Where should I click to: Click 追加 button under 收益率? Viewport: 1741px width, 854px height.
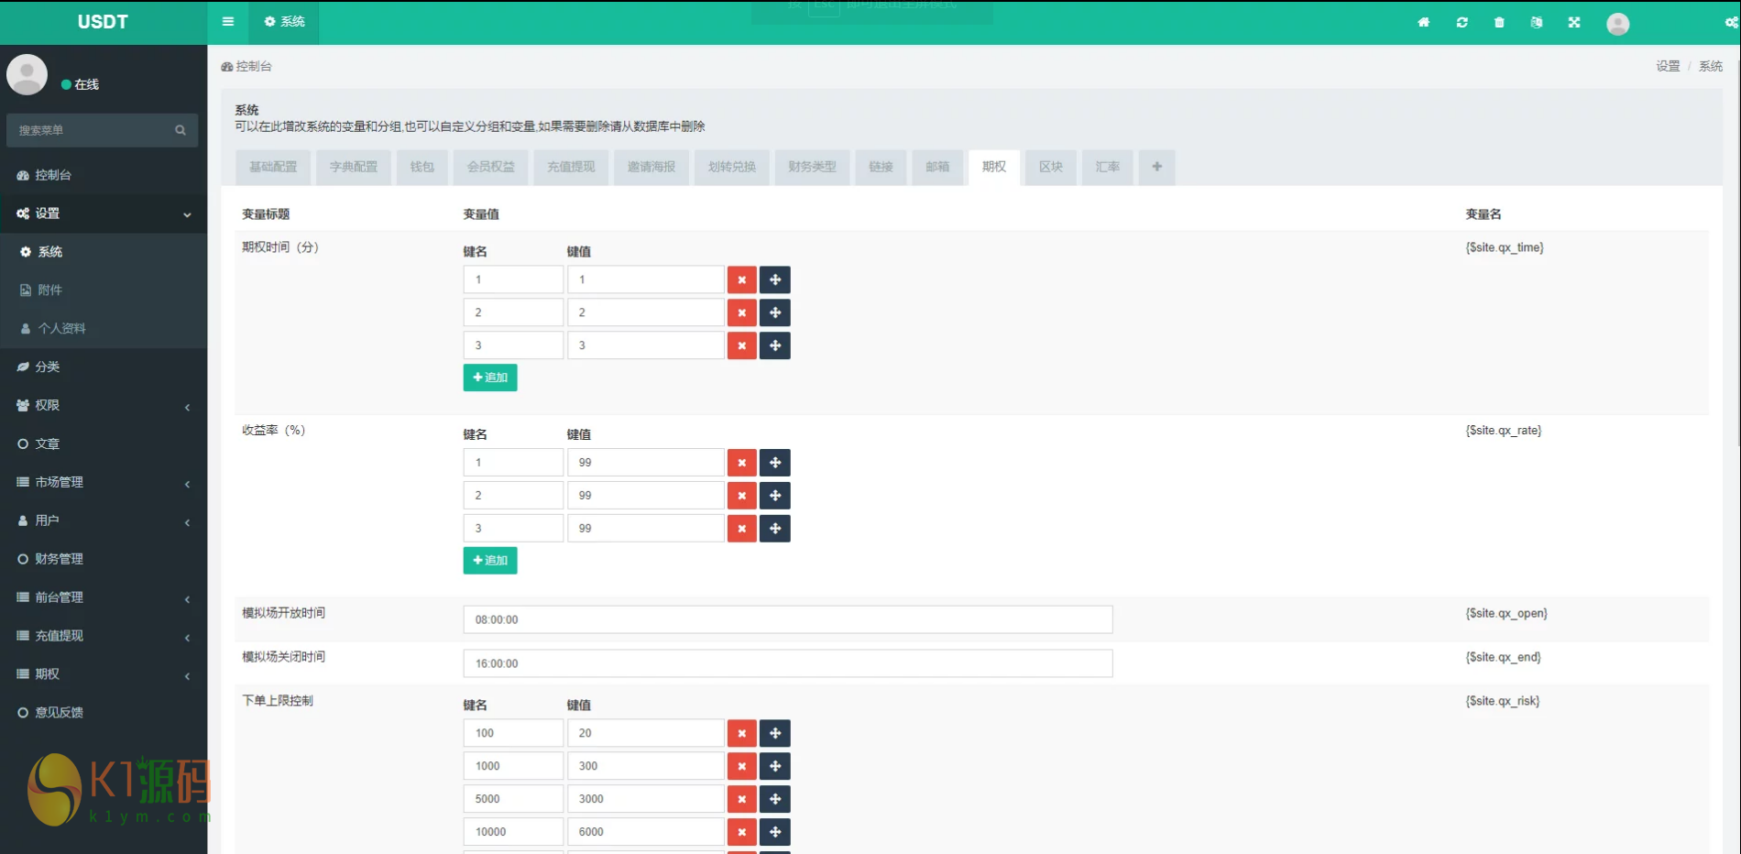(490, 561)
